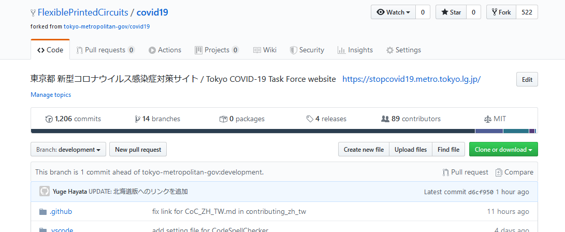Image resolution: width=565 pixels, height=232 pixels.
Task: Open the Yuge Hayata author name
Action: tap(70, 192)
